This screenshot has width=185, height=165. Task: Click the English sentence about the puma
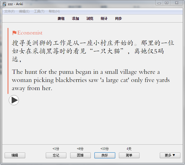coord(91,80)
